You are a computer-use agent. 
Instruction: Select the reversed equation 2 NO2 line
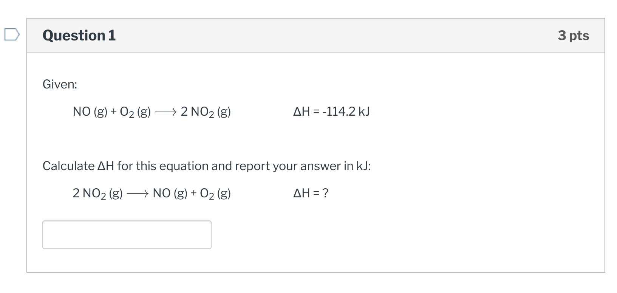(151, 194)
